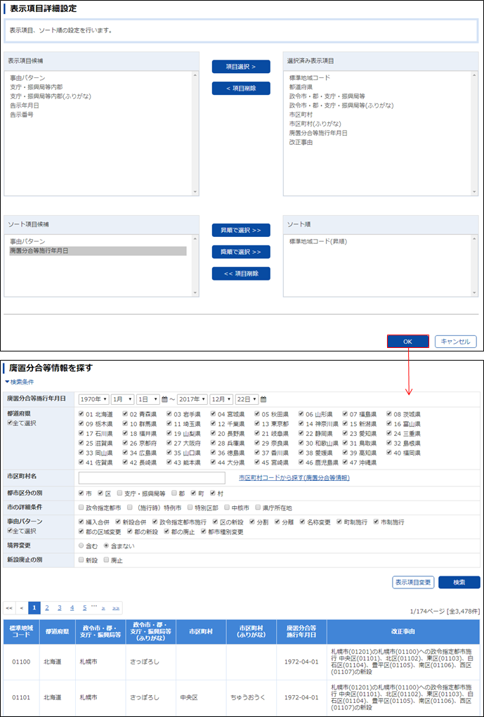Toggle the 政令指定都市 checkbox
The height and width of the screenshot is (717, 484).
[81, 507]
